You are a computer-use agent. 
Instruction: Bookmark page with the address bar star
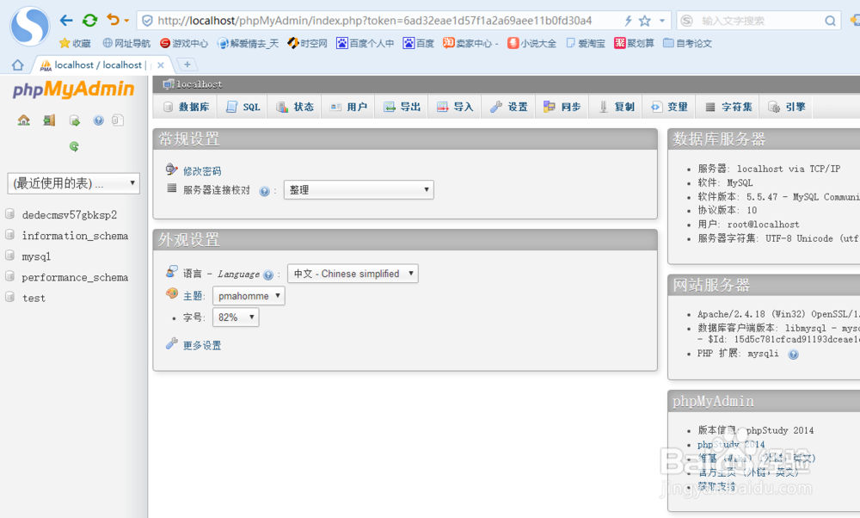(x=645, y=21)
